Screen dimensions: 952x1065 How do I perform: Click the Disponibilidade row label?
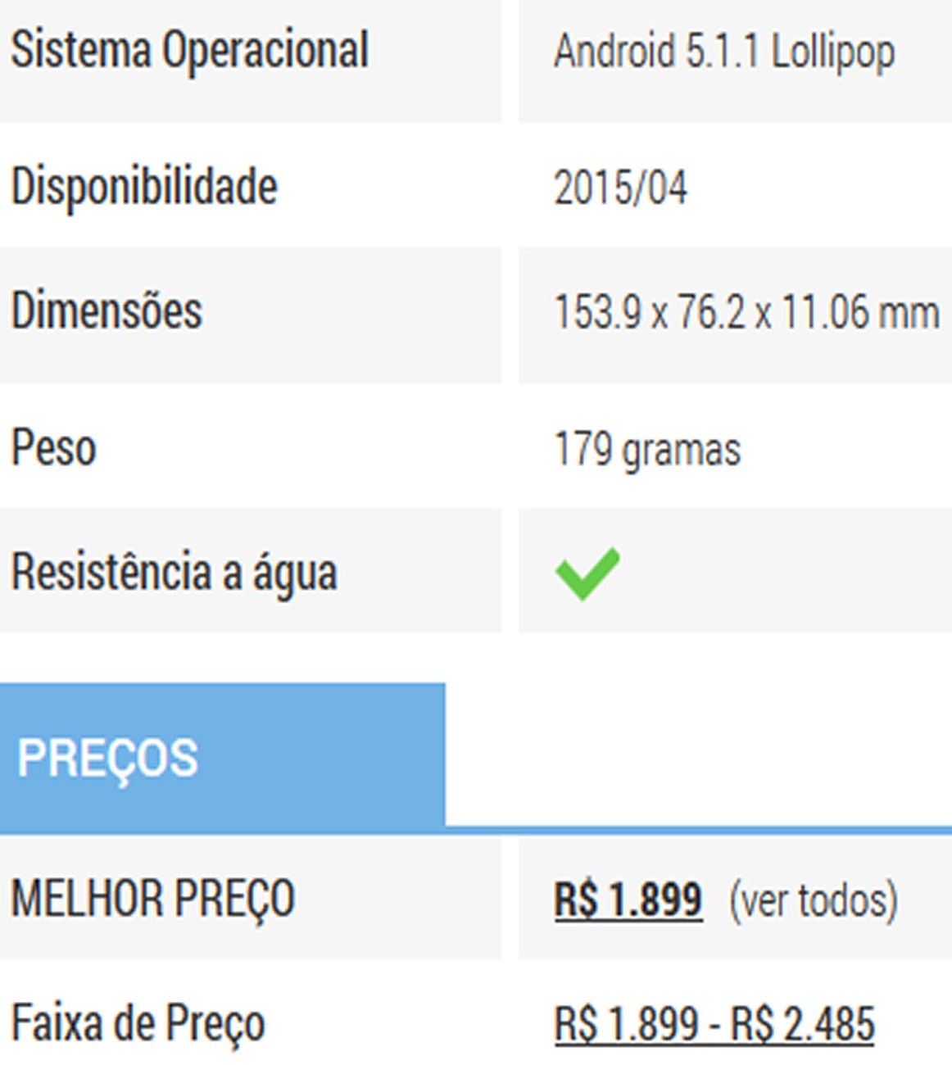144,186
